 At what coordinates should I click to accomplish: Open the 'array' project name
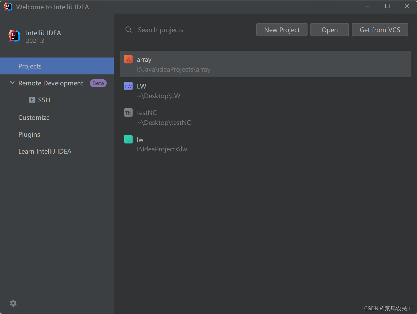click(144, 60)
